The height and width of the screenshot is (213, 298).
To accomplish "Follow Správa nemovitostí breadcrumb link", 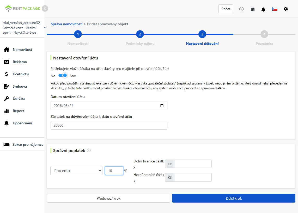I will [x=67, y=24].
